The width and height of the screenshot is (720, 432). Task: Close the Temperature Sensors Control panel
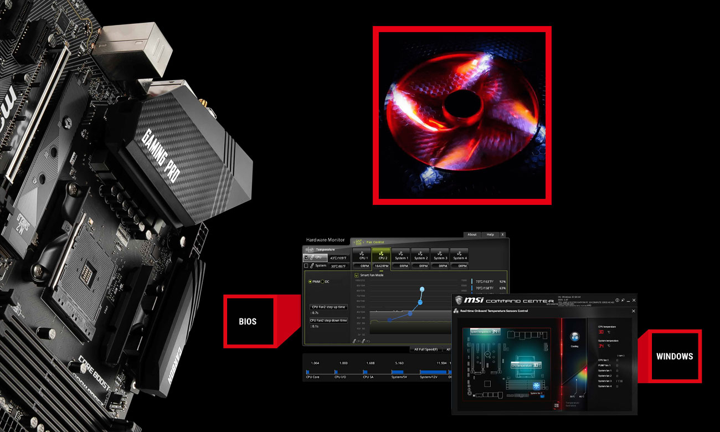(x=634, y=311)
